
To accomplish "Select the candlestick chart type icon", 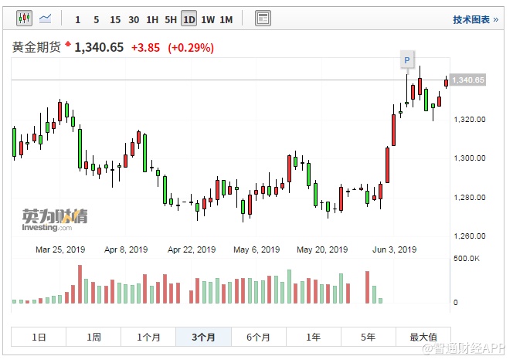I will tap(22, 19).
